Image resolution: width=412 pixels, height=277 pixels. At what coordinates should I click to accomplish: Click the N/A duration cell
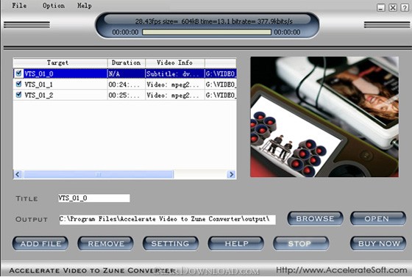[126, 73]
